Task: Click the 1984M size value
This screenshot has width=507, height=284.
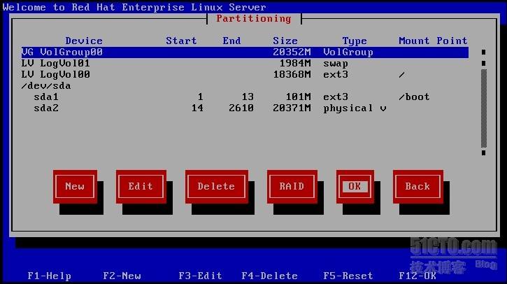Action: [295, 64]
